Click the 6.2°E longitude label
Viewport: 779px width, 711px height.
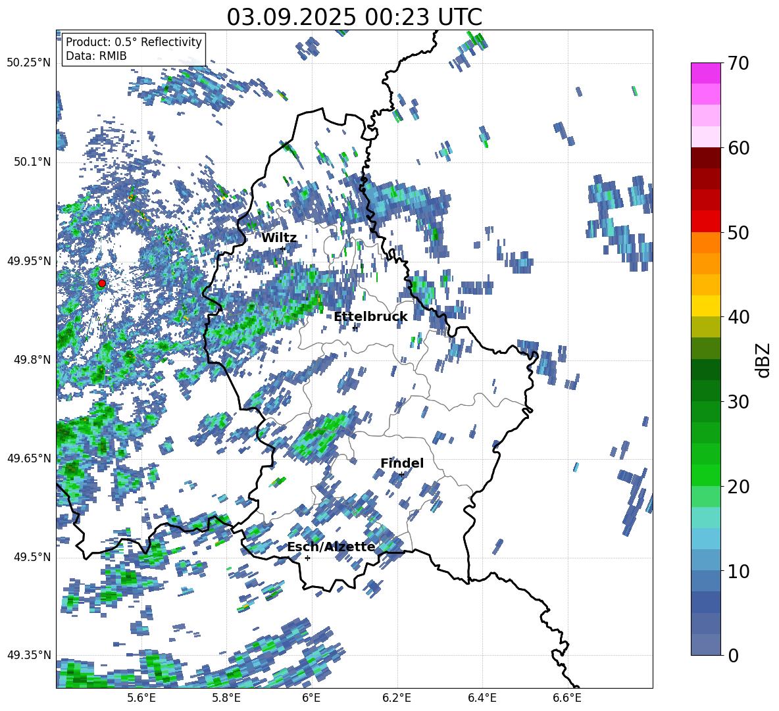397,698
